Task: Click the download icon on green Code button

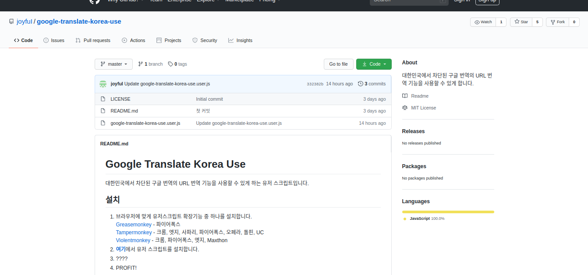Action: pos(364,64)
